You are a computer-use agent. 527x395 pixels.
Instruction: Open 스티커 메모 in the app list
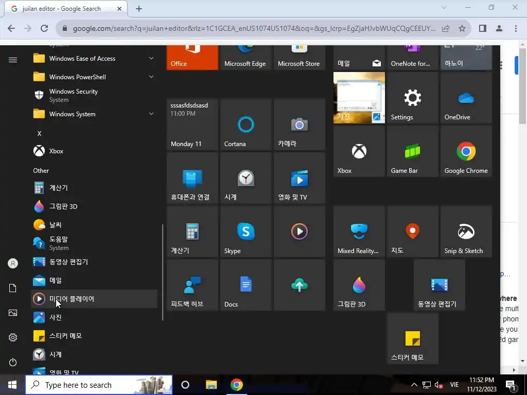[x=94, y=335]
